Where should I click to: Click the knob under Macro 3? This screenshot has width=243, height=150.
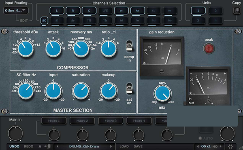pyautogui.click(x=111, y=135)
